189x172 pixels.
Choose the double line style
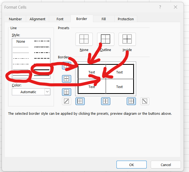(42, 76)
